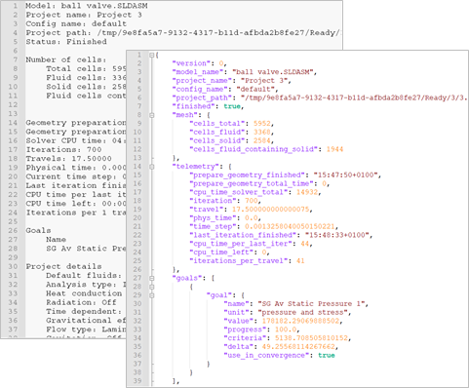This screenshot has height=388, width=469.
Task: Click the "criteria" value 5138.708505810152
Action: [x=311, y=338]
